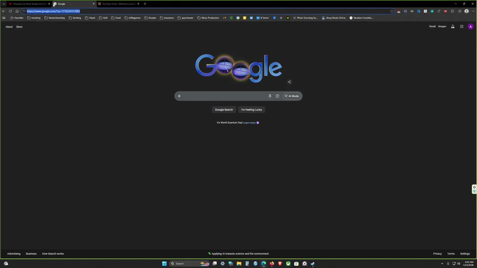This screenshot has height=268, width=477.
Task: Reload the current page
Action: [x=10, y=11]
